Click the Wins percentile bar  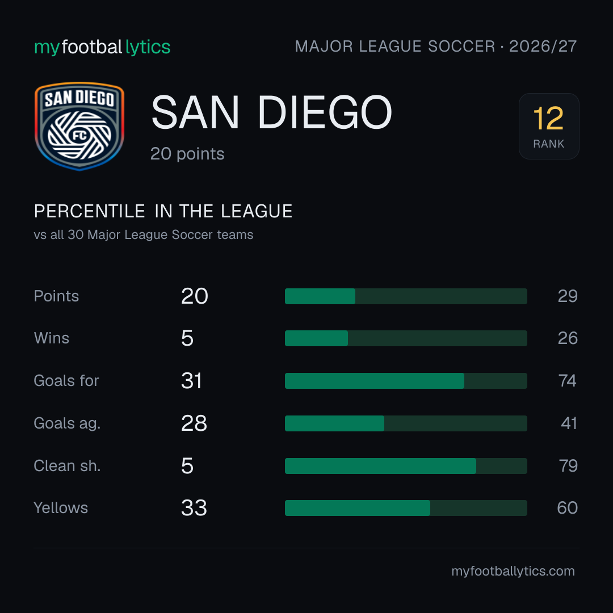406,338
